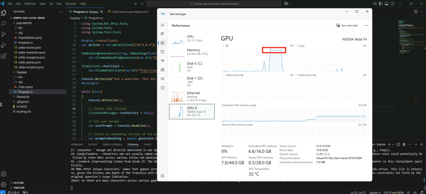Go forward in VS Code navigation

pyautogui.click(x=142, y=3)
